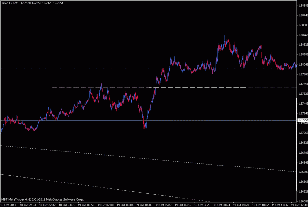The image size is (308, 207).
Task: Click the highlighted current price label 1.5725
Action: click(303, 120)
